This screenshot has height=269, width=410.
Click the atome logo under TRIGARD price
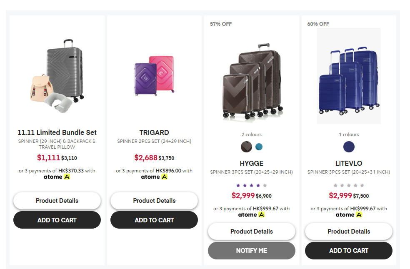[x=154, y=177]
